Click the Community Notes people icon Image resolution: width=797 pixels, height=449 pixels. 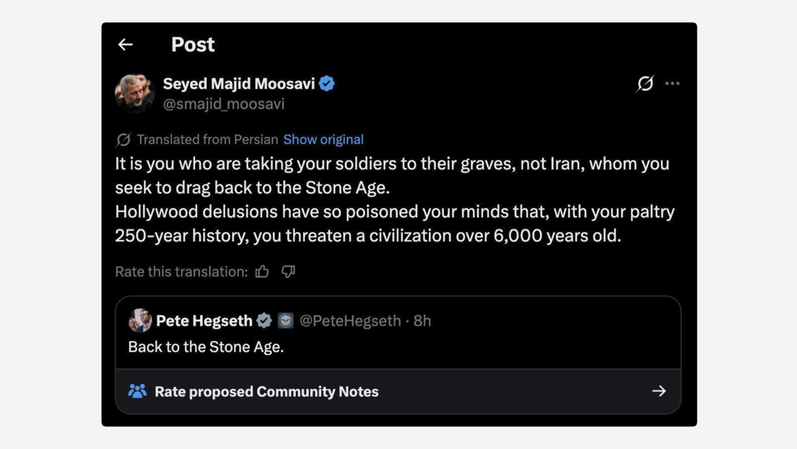tap(137, 391)
